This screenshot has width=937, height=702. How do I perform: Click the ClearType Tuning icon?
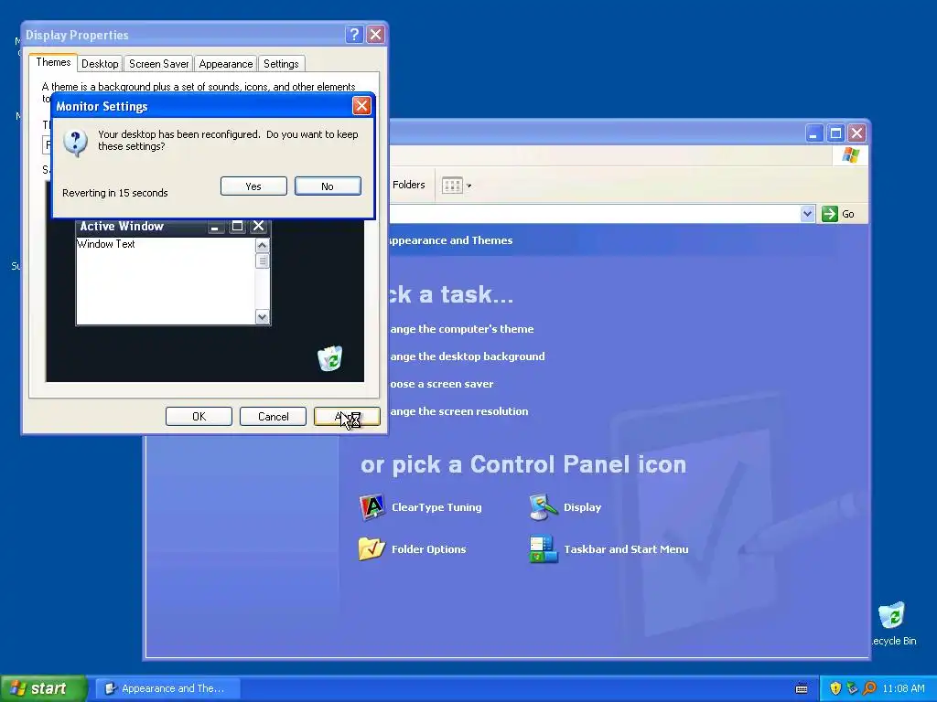tap(372, 507)
